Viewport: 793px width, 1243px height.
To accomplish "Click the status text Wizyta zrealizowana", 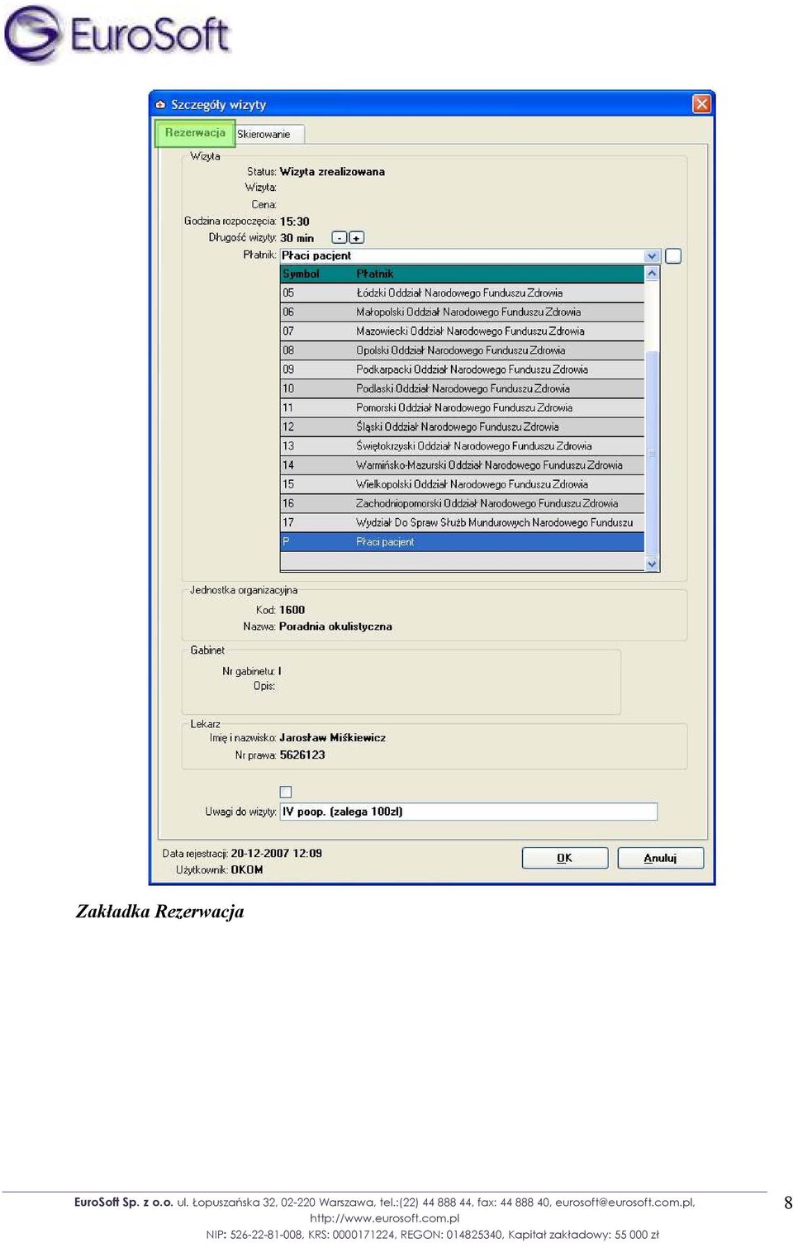I will (x=332, y=172).
